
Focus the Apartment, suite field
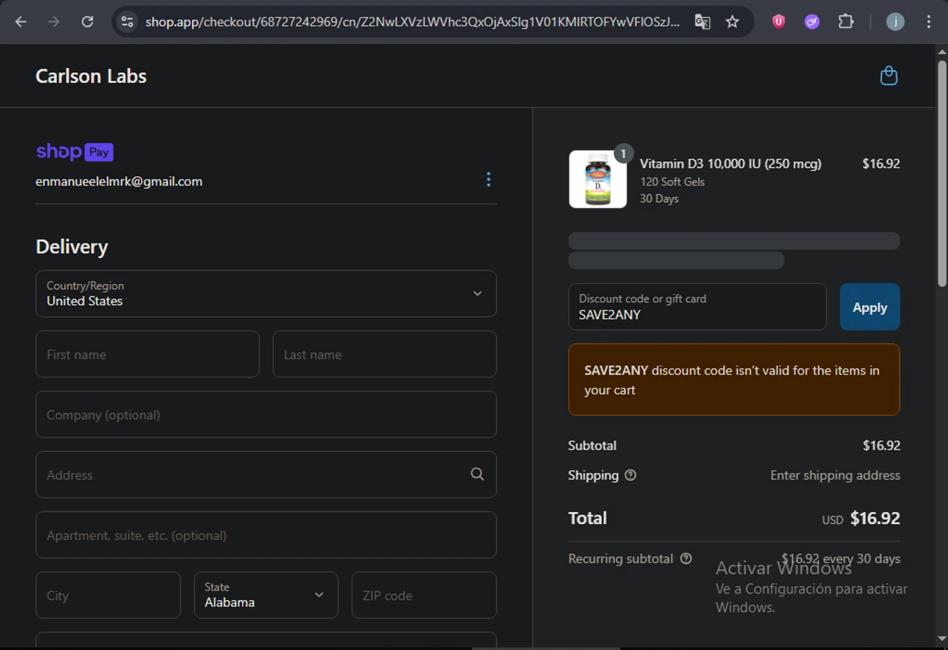coord(266,535)
